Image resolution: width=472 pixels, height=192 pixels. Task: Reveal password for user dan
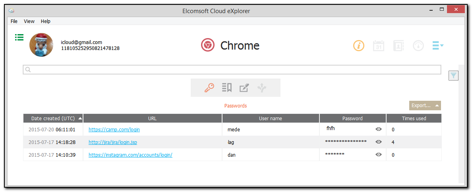379,154
